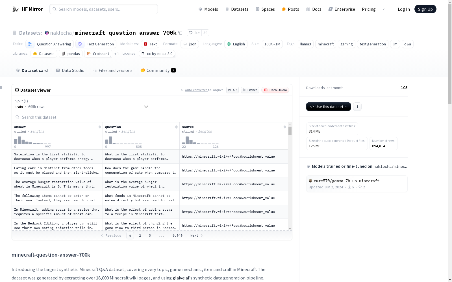Select the Text Generation task tag
Image resolution: width=452 pixels, height=282 pixels.
[96, 44]
